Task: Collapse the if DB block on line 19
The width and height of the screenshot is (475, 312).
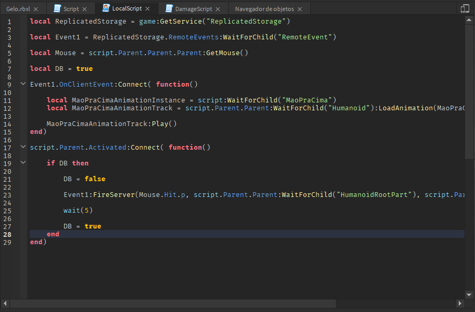Action: click(23, 162)
